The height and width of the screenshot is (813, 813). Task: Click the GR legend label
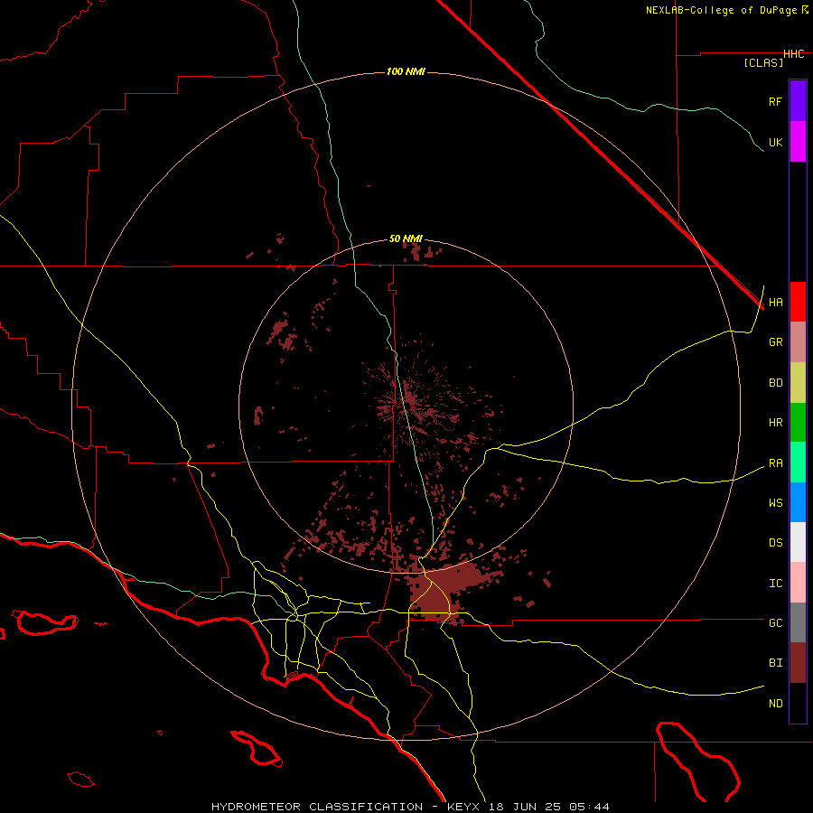click(775, 342)
